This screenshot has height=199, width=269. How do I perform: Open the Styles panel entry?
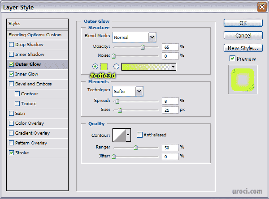(37, 24)
